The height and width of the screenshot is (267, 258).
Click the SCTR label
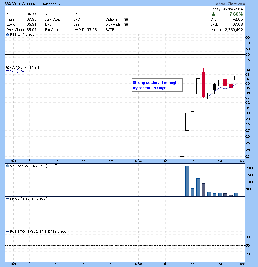(x=110, y=30)
